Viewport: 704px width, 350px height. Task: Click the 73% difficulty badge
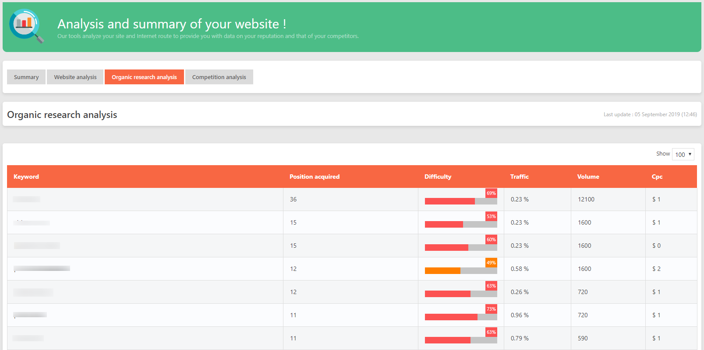[491, 309]
